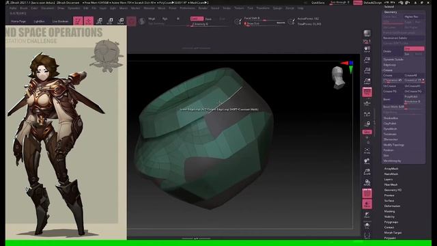Expand the Polygroups subpalette
The width and height of the screenshot is (437, 246).
391,222
